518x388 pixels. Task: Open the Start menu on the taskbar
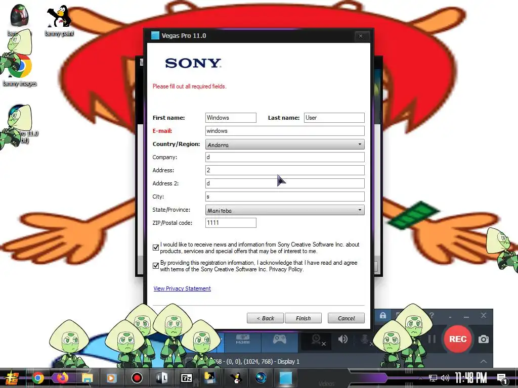(x=11, y=378)
